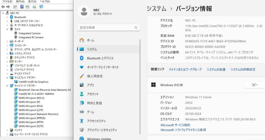Select the ディスク ドライブ category icon
The width and height of the screenshot is (265, 140).
point(11,74)
